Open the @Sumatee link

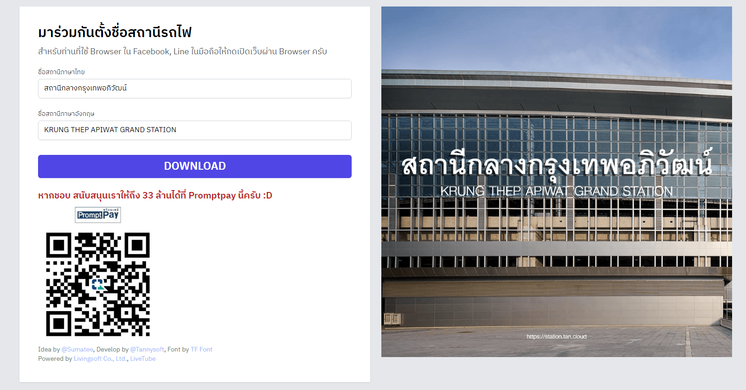tap(77, 349)
